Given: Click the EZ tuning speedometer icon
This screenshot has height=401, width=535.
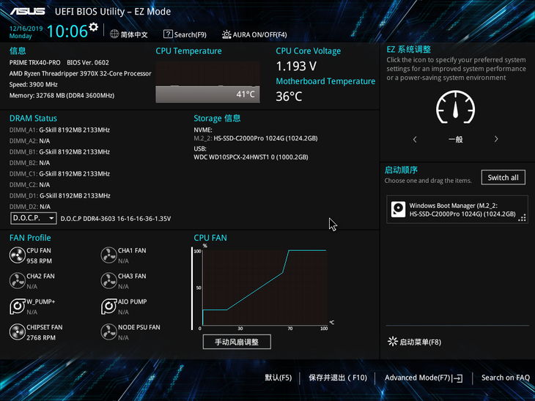Looking at the screenshot, I should click(456, 108).
